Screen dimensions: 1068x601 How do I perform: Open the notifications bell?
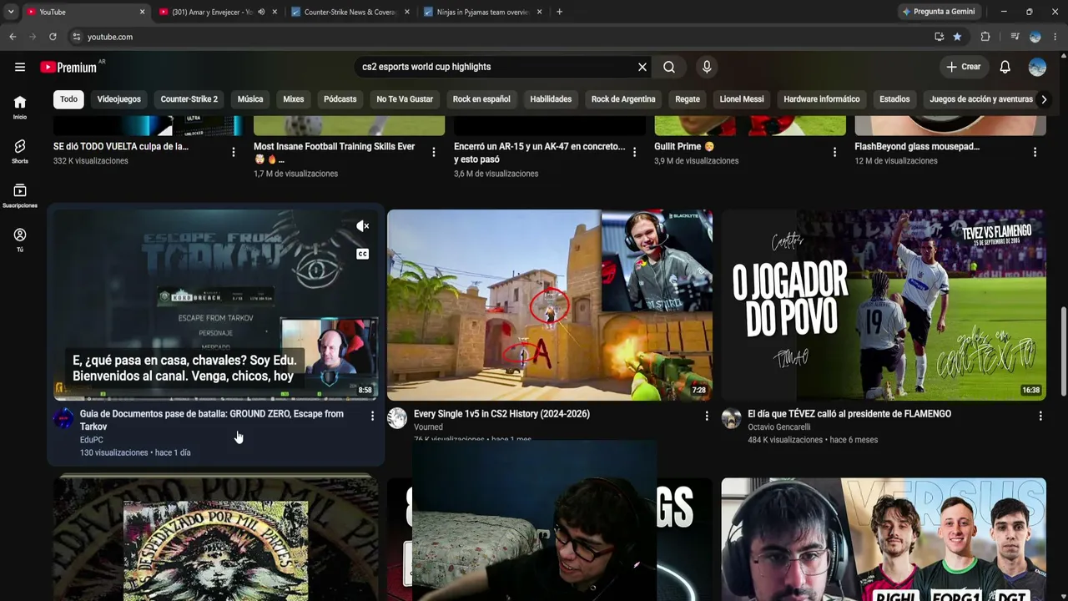[x=1005, y=67]
